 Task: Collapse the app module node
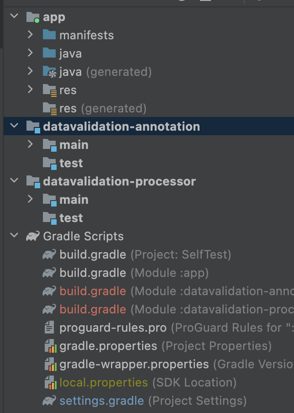click(x=15, y=17)
